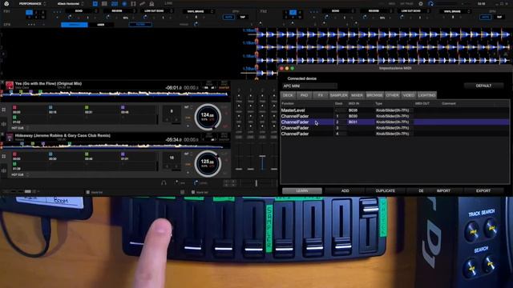This screenshot has height=288, width=513.
Task: Toggle FX1 AUTO BPM button
Action: pos(228,17)
